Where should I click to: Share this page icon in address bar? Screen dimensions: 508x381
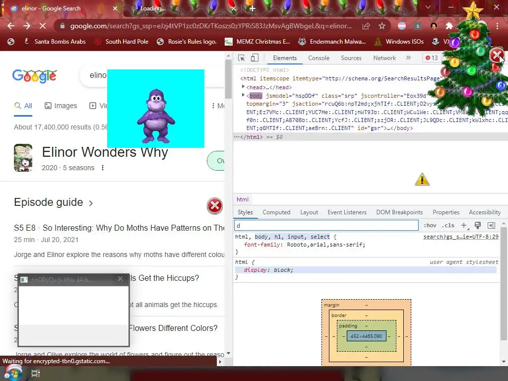[x=366, y=26]
